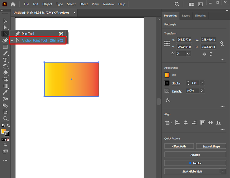Click horizontal align left icon
Screen dimensions: 230x178
(177, 123)
